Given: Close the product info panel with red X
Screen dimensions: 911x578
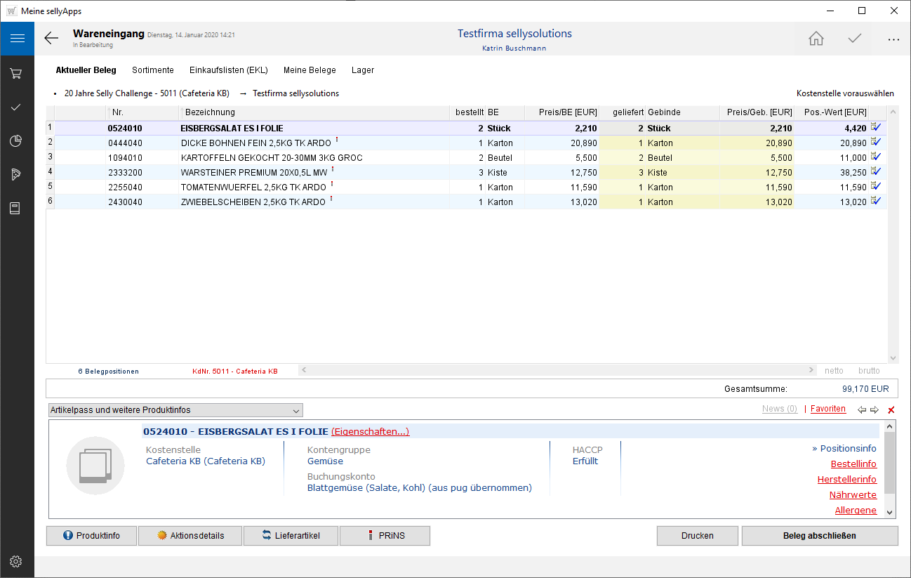Looking at the screenshot, I should pyautogui.click(x=891, y=410).
